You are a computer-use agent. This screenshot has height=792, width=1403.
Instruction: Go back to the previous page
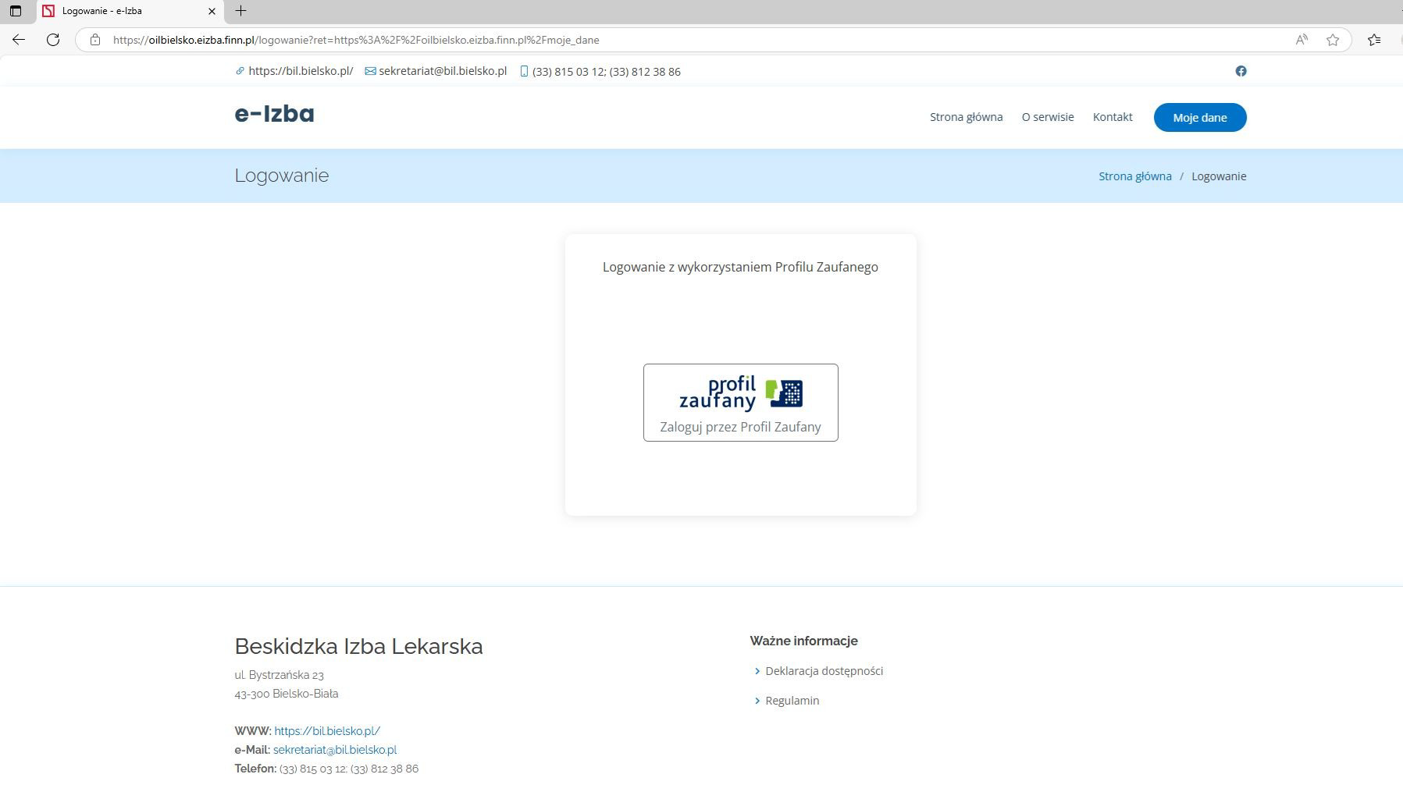point(19,40)
